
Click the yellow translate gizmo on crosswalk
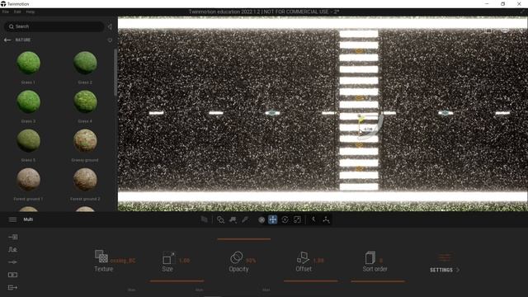[361, 119]
